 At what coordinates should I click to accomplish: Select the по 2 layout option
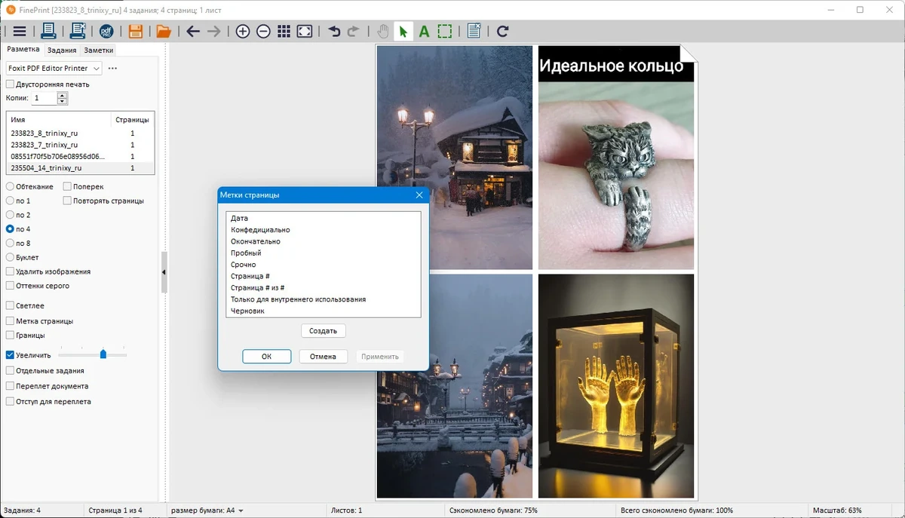(10, 215)
